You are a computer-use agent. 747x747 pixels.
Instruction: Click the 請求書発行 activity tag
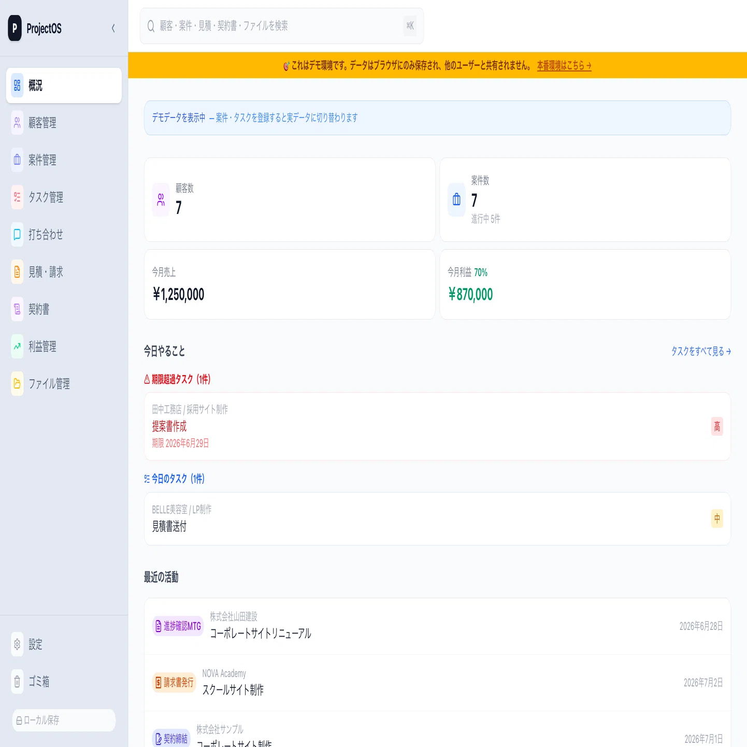[174, 683]
